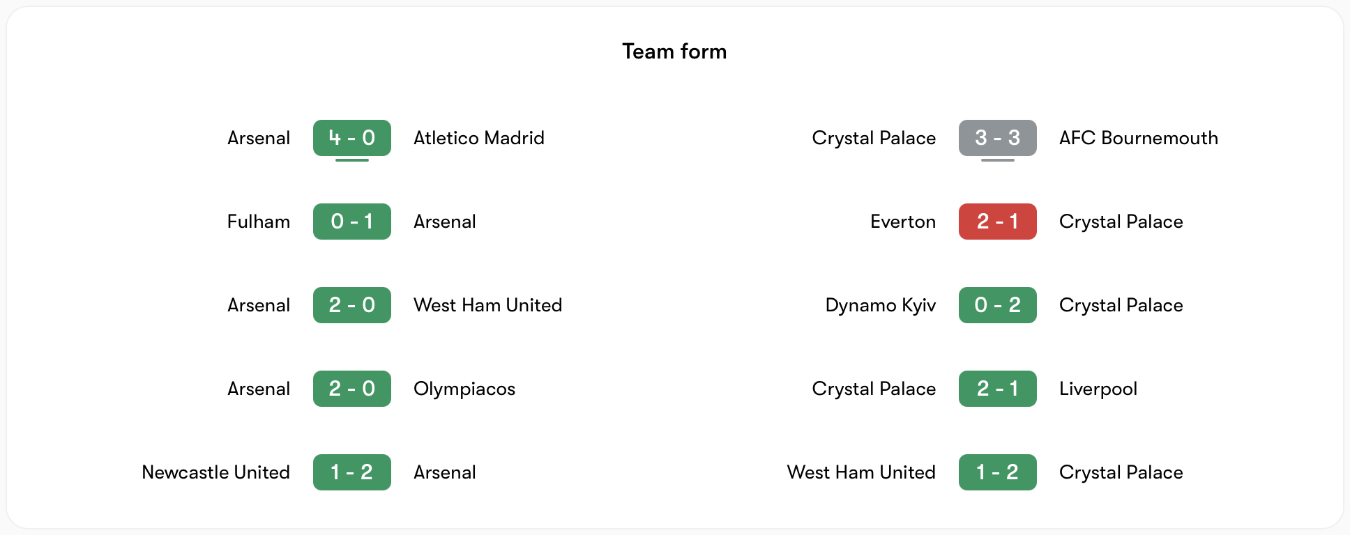This screenshot has width=1350, height=535.
Task: Open the grey 3 - 3 draw score badge
Action: pyautogui.click(x=997, y=138)
